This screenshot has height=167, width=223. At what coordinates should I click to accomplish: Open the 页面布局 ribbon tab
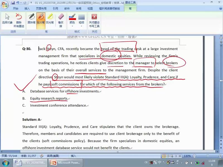coord(41,9)
